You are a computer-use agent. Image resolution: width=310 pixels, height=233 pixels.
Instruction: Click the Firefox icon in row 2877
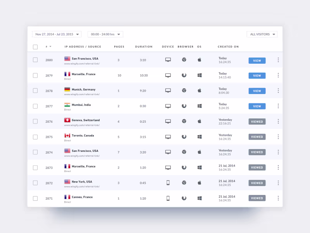(184, 106)
